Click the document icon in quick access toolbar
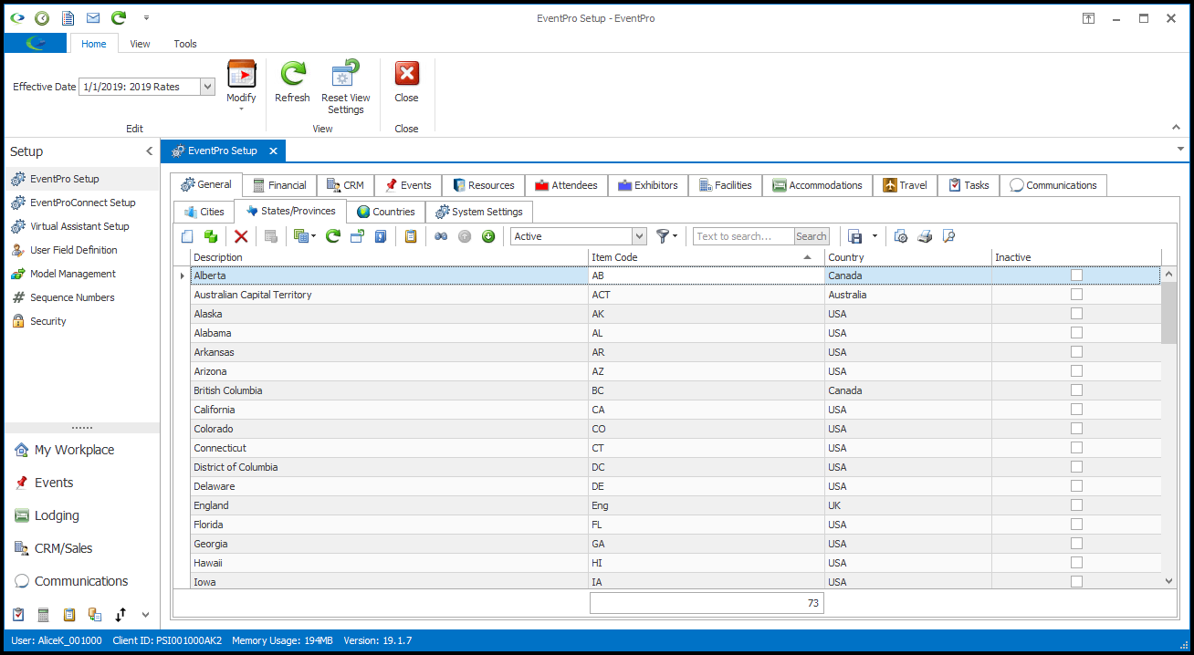Image resolution: width=1194 pixels, height=655 pixels. 68,18
